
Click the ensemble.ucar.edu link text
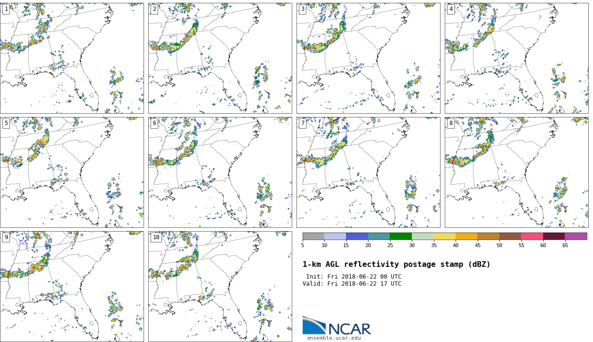coord(334,338)
